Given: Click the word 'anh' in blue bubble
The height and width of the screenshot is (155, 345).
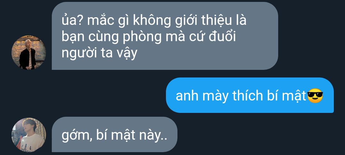Looking at the screenshot, I should pos(187,96).
